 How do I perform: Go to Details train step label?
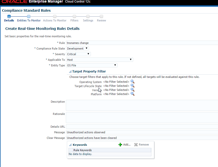[x=9, y=20]
